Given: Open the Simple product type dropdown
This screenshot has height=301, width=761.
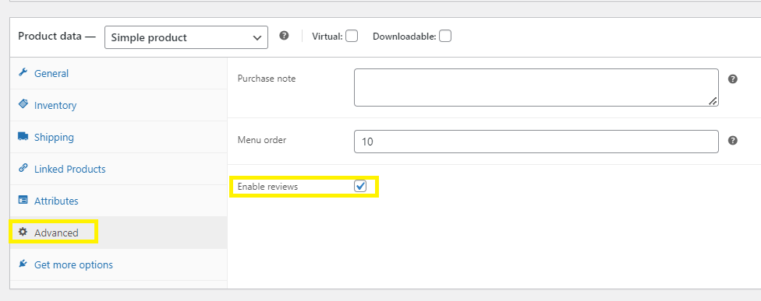Looking at the screenshot, I should coord(186,37).
